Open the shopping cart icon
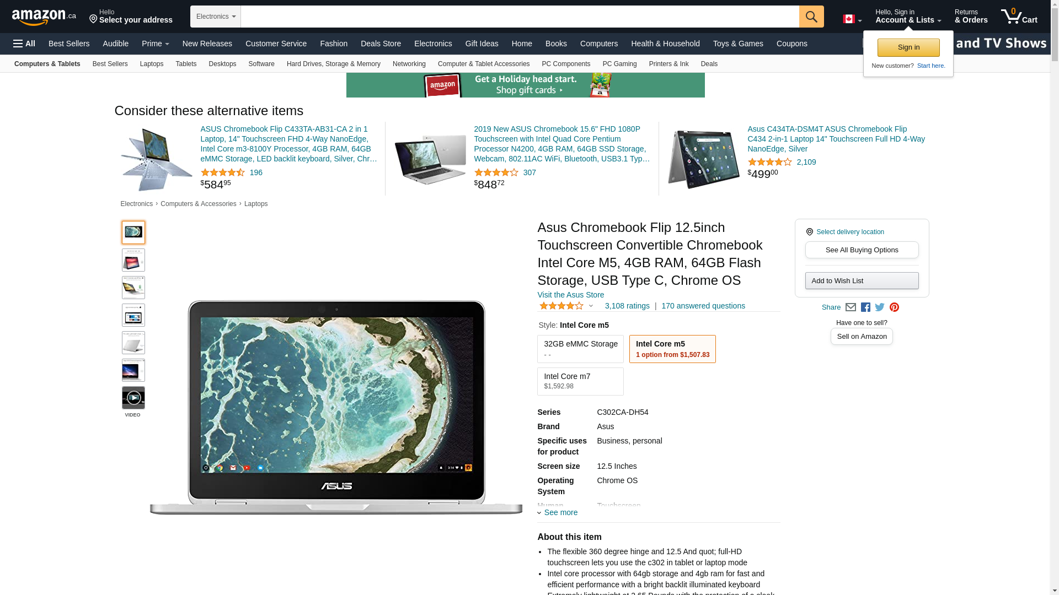 1019,17
